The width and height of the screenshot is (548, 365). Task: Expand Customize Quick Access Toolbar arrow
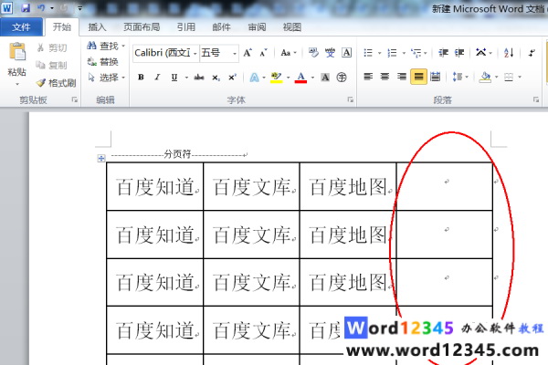click(x=79, y=8)
